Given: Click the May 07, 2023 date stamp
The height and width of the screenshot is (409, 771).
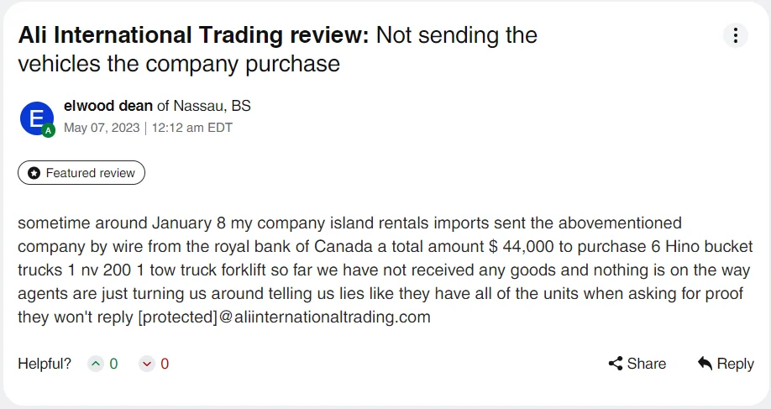Looking at the screenshot, I should [x=102, y=128].
